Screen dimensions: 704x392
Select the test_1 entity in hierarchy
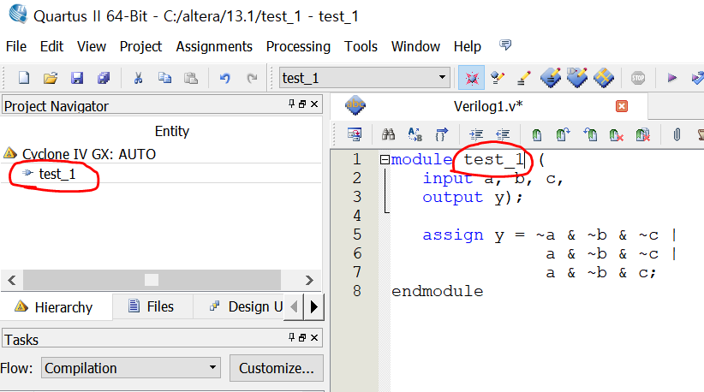click(x=57, y=174)
